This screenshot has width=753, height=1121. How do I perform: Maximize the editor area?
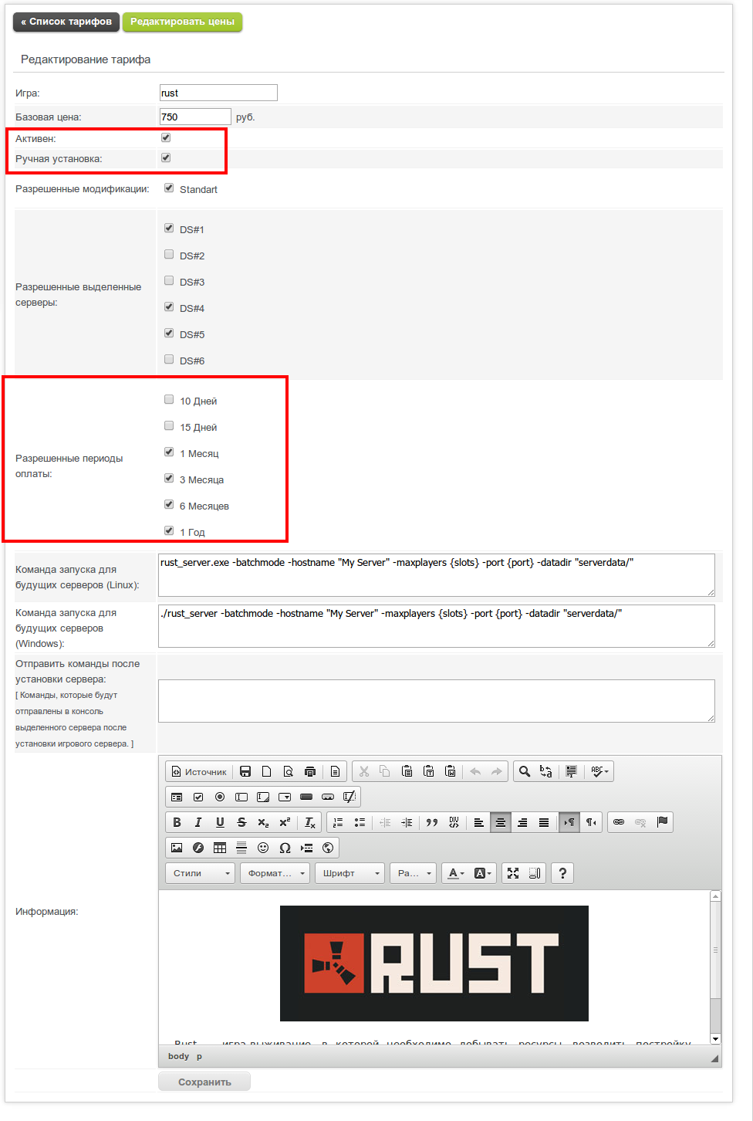coord(513,873)
